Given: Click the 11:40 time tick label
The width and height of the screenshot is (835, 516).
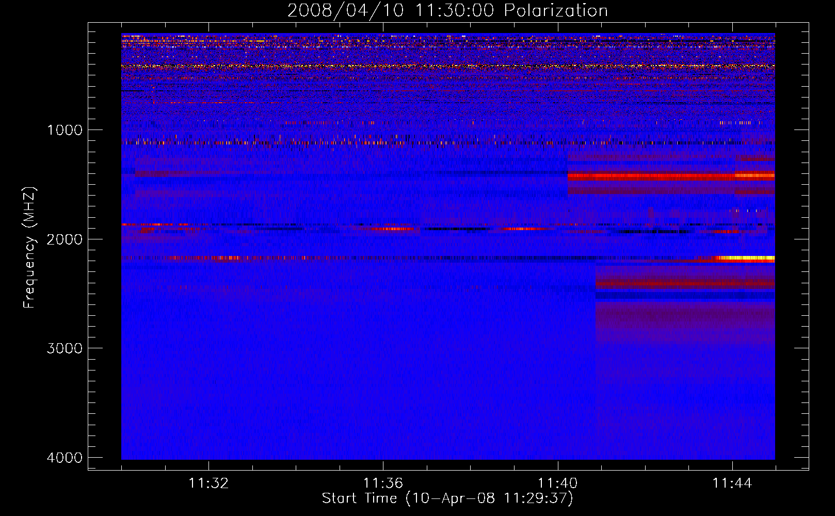Looking at the screenshot, I should tap(558, 483).
